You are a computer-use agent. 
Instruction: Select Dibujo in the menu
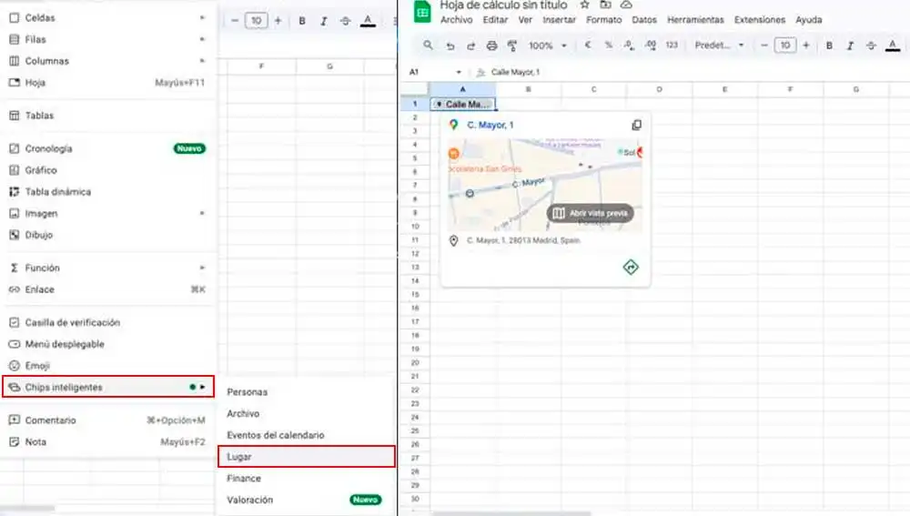(107, 235)
